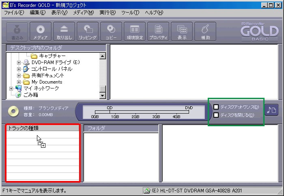Enable the ディスクアットワンス checkbox

point(216,107)
